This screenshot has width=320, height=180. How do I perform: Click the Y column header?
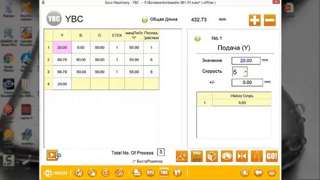pyautogui.click(x=62, y=35)
